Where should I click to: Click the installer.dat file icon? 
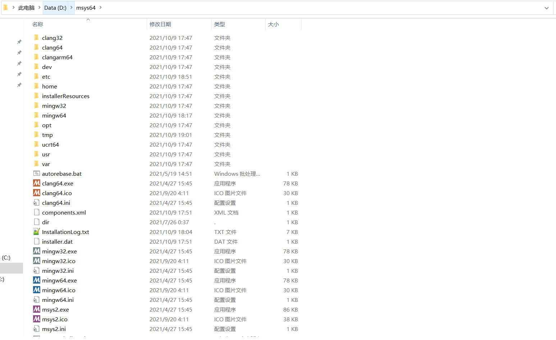[x=36, y=241]
